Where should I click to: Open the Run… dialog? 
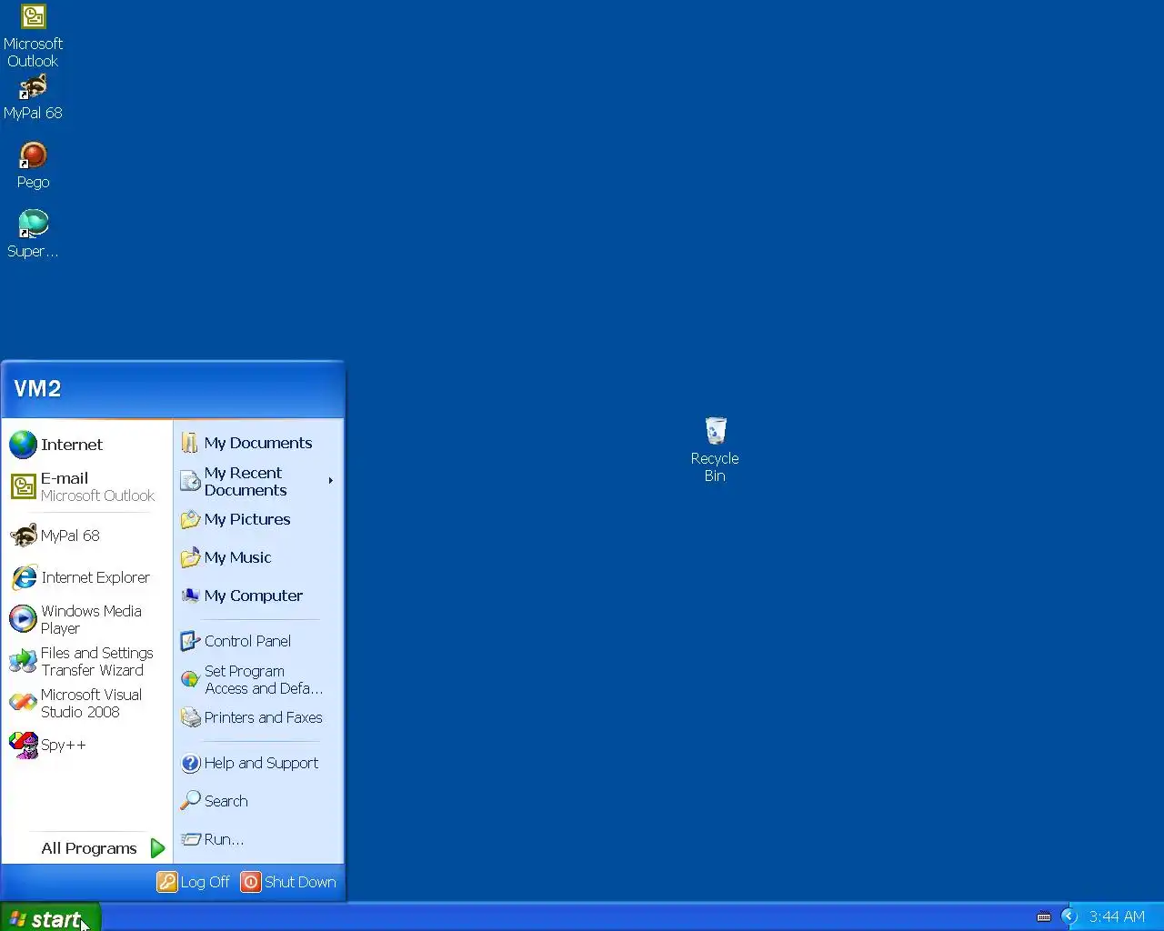pos(258,839)
